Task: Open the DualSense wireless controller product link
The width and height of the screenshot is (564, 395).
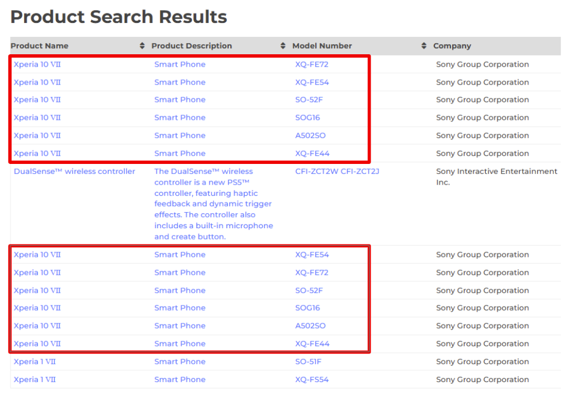Action: [74, 171]
